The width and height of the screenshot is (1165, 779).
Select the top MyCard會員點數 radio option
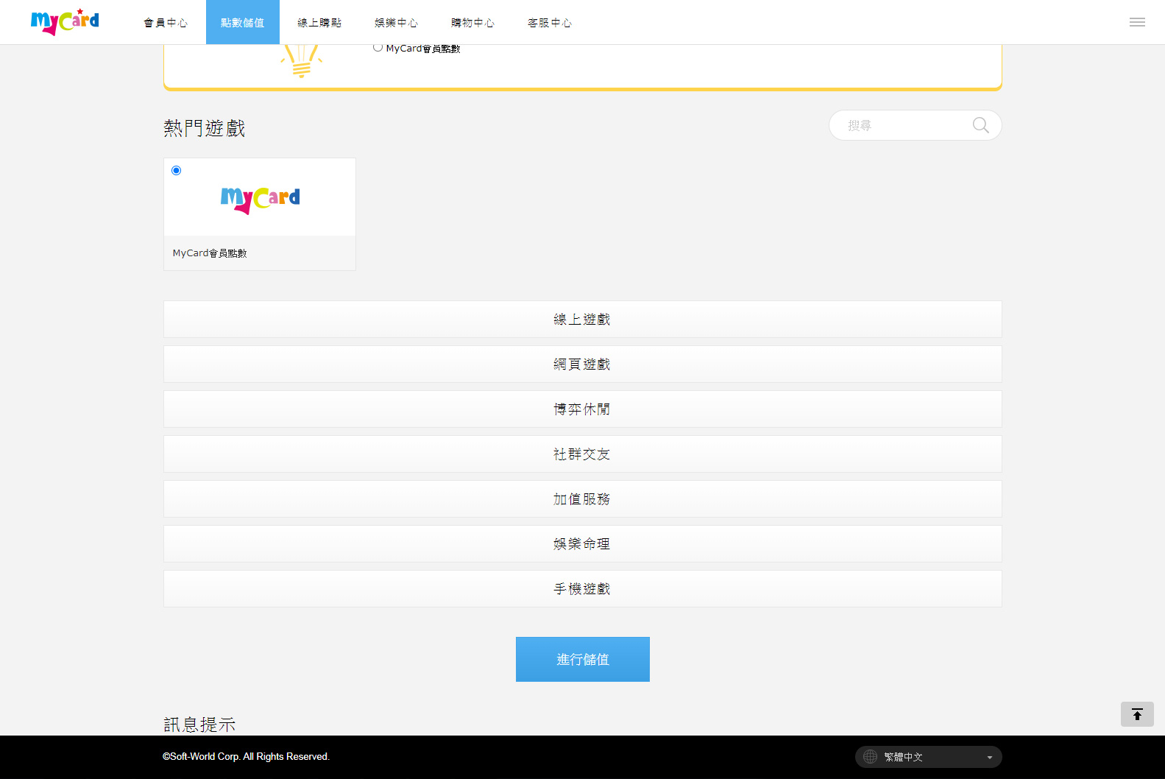coord(378,48)
